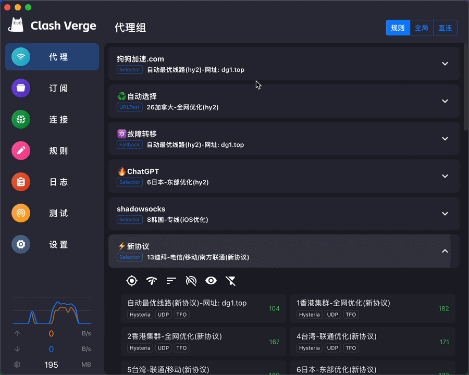Expand the 狗狗加速.com proxy group
469x375 pixels.
445,64
